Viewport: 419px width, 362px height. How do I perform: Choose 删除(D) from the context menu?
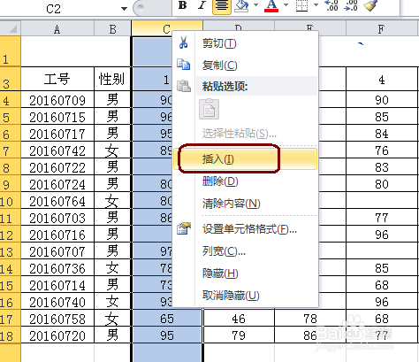point(246,181)
